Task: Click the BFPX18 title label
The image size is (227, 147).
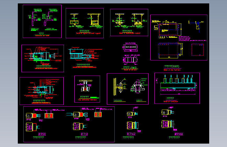Action: click(x=179, y=134)
